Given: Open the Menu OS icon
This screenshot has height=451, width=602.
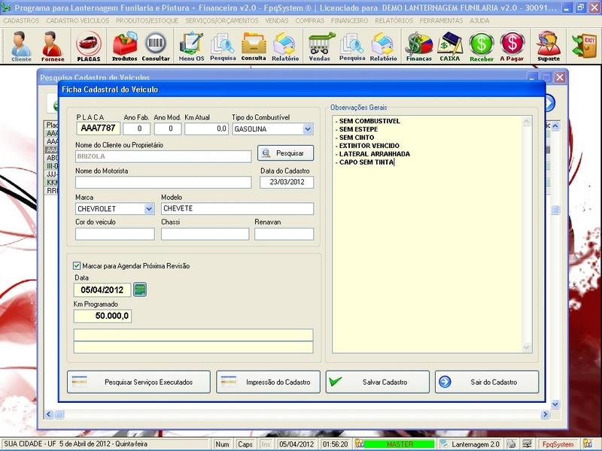Looking at the screenshot, I should [191, 46].
